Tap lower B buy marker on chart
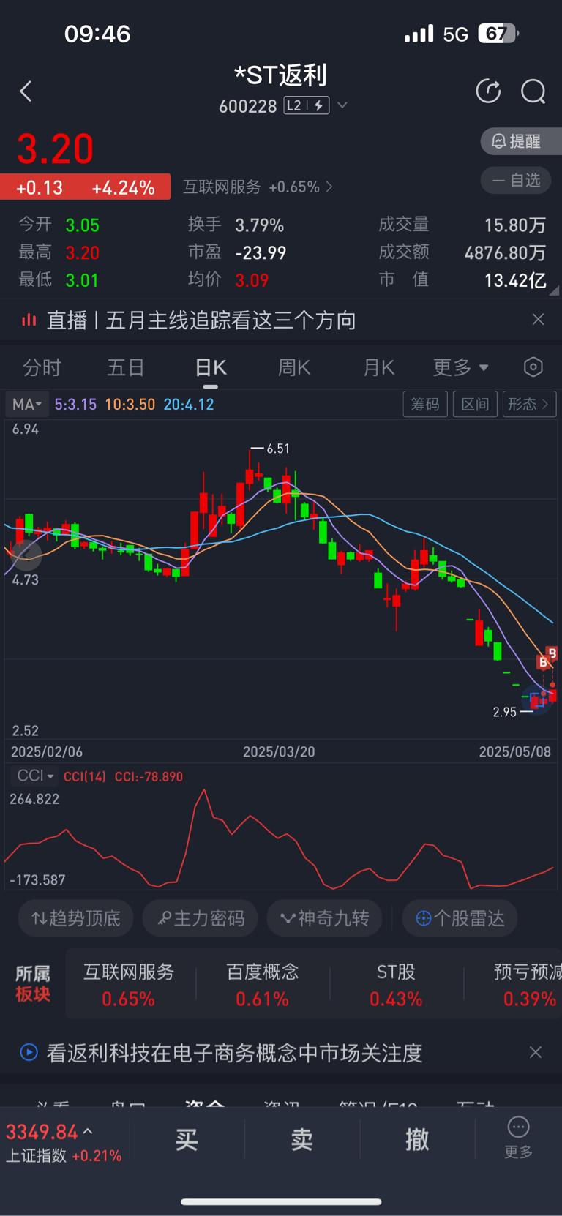Screen dimensions: 562x1216 (x=543, y=662)
